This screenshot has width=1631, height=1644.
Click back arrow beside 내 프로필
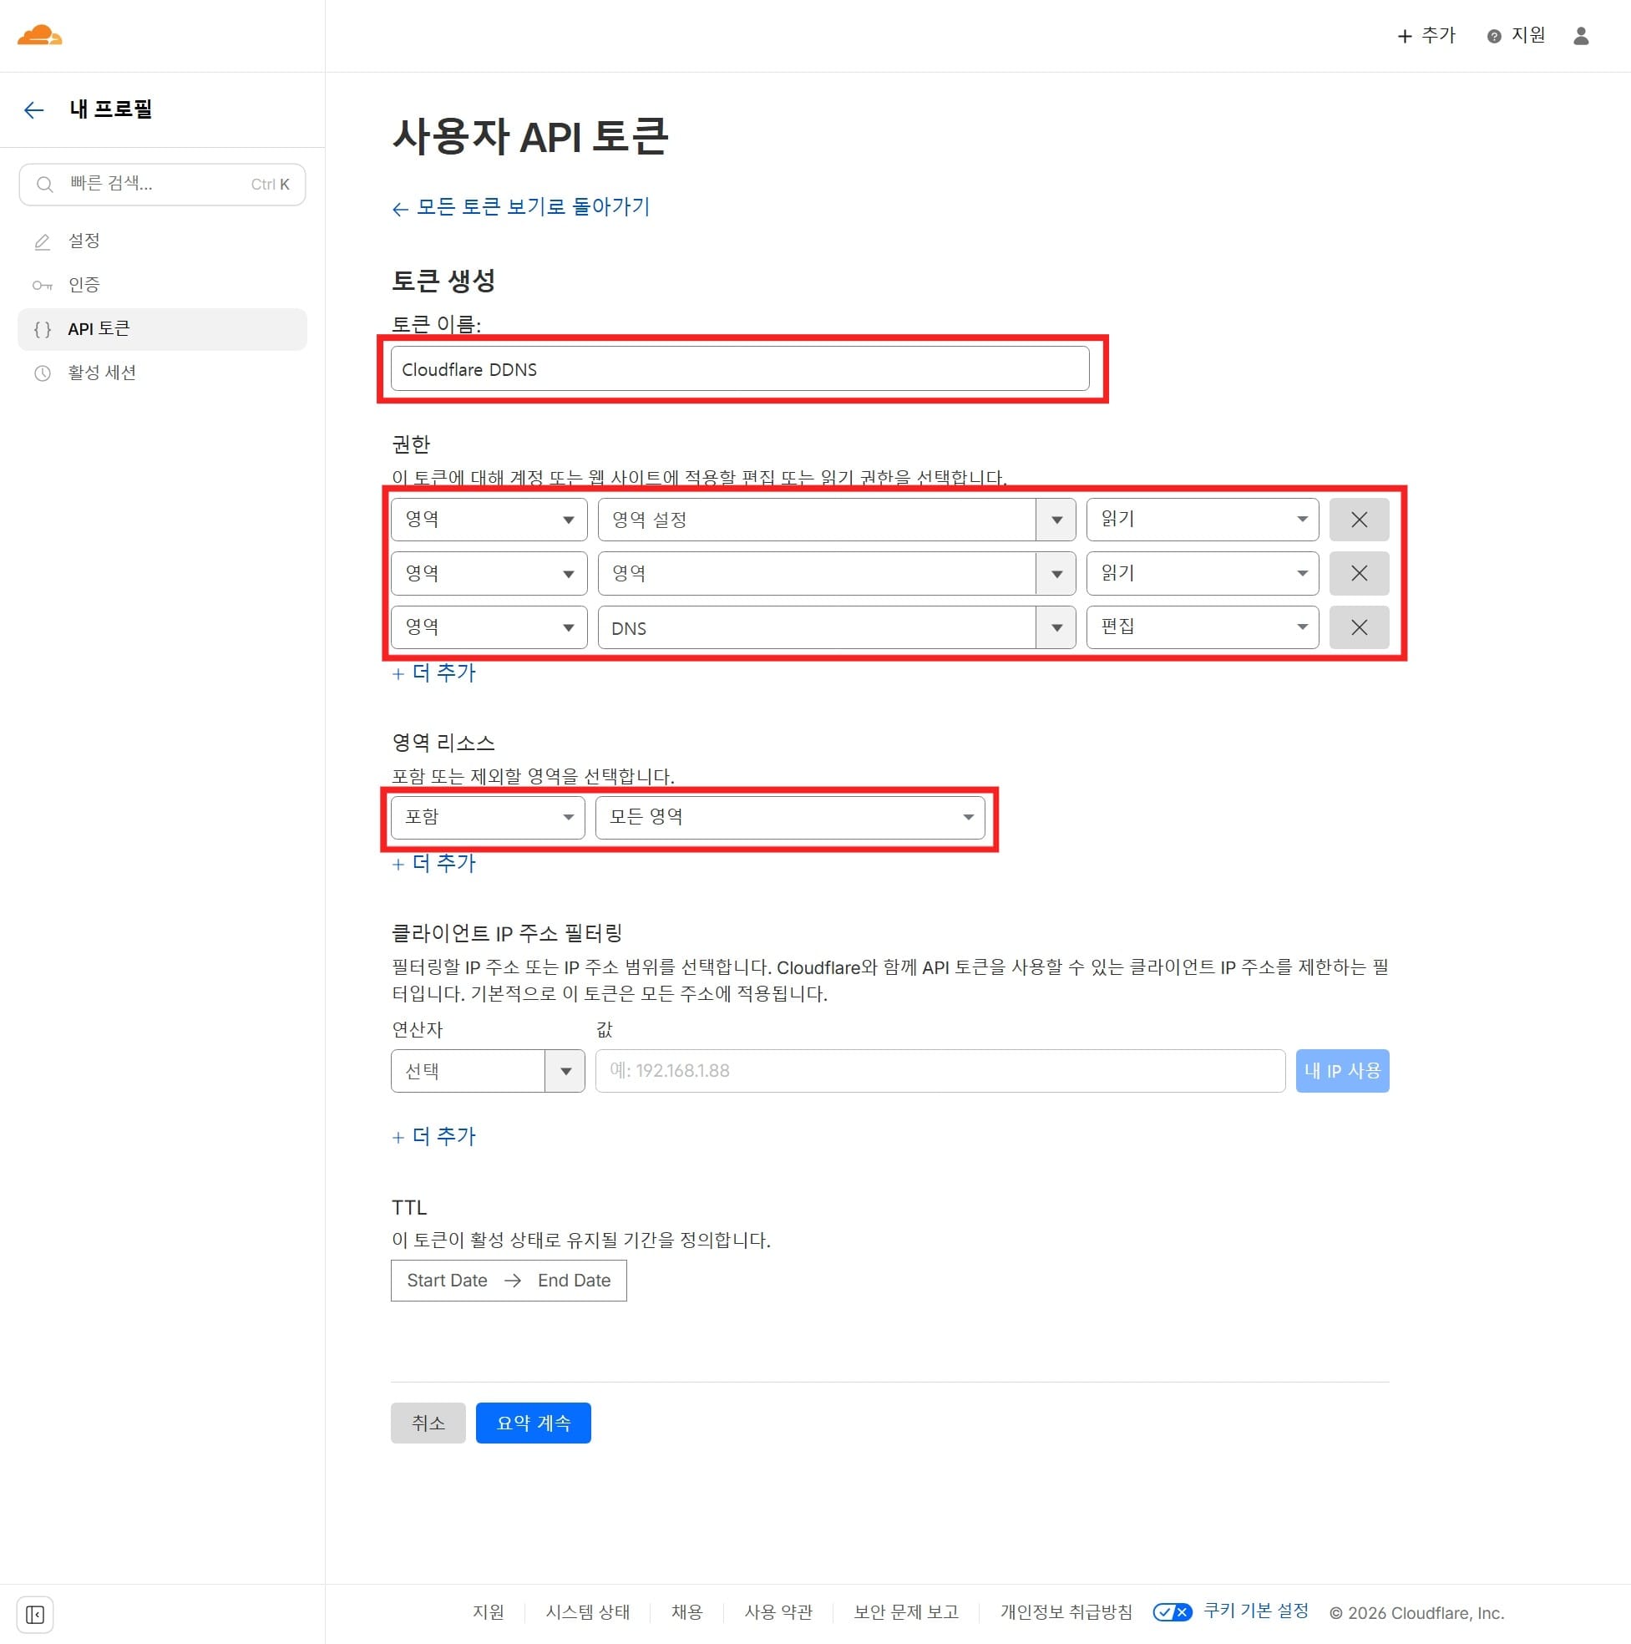[34, 109]
